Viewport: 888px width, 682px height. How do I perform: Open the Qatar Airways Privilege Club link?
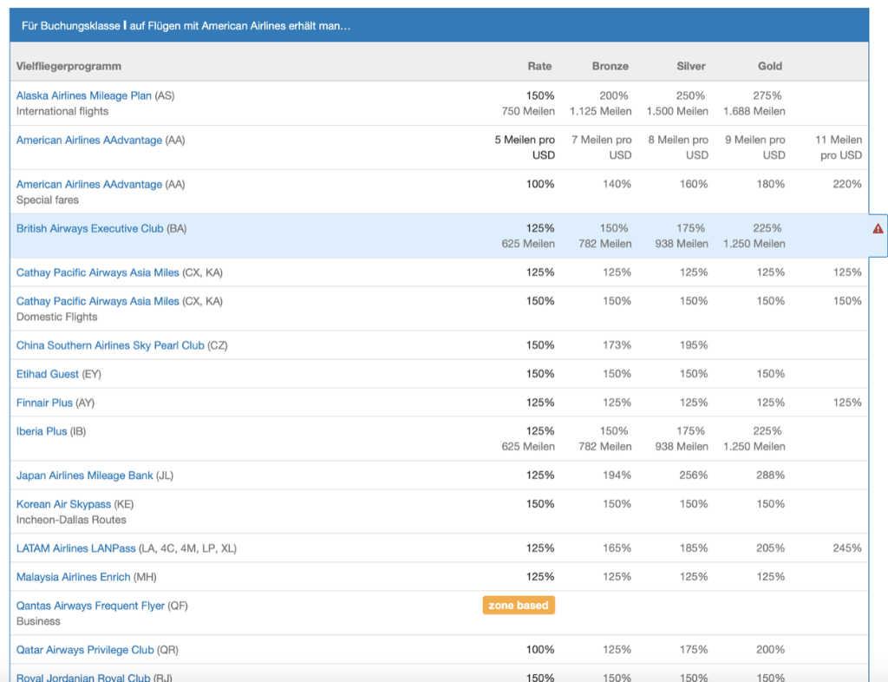85,650
